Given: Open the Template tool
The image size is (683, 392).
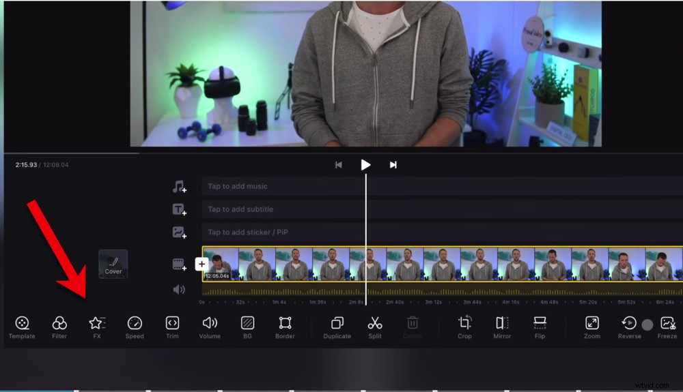Looking at the screenshot, I should pyautogui.click(x=22, y=327).
